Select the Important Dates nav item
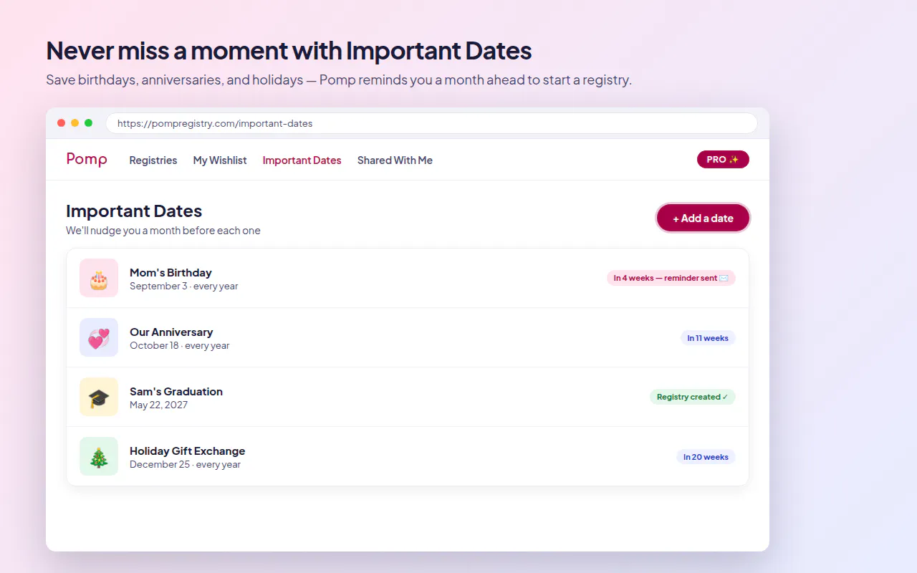This screenshot has width=917, height=573. click(302, 160)
